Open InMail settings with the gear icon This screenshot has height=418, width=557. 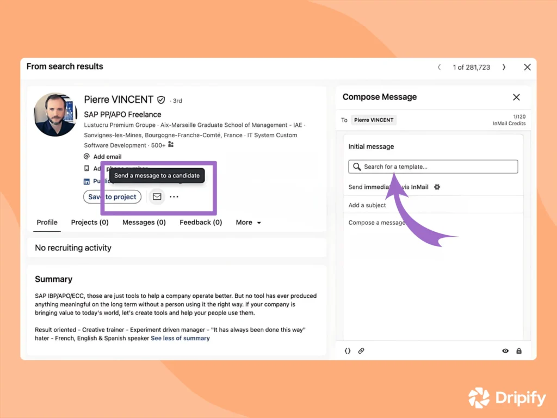(436, 187)
